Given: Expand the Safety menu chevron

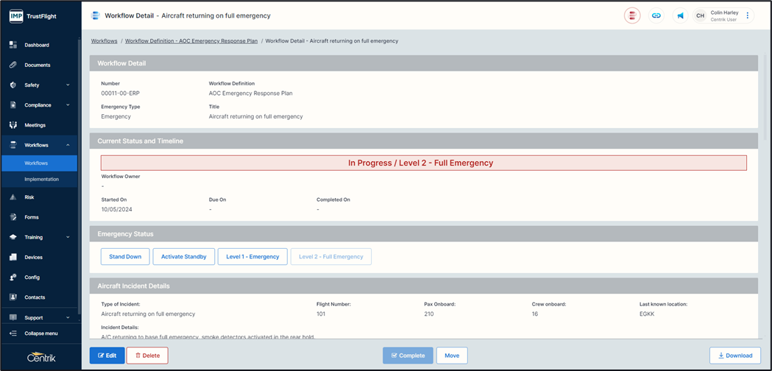Looking at the screenshot, I should pyautogui.click(x=68, y=85).
